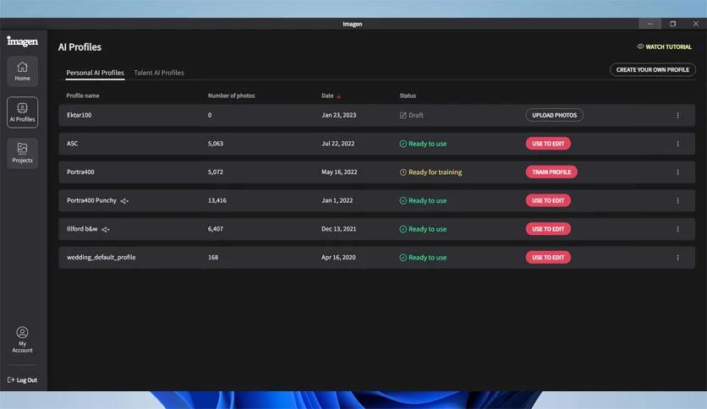Open My Account page

pos(22,340)
